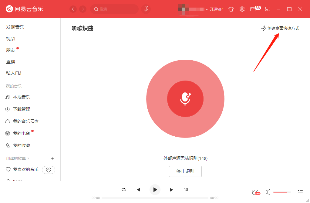This screenshot has height=203, width=310.
Task: Play the current track
Action: click(155, 190)
